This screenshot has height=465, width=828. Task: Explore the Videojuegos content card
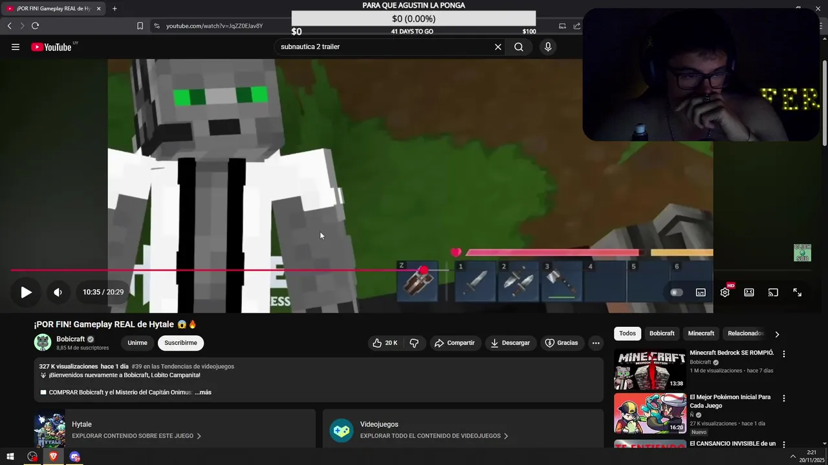(x=463, y=429)
